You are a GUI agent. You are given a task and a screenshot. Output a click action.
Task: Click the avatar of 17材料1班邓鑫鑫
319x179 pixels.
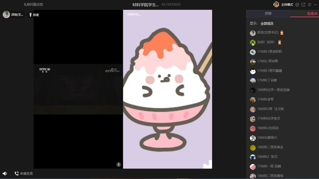pyautogui.click(x=253, y=71)
